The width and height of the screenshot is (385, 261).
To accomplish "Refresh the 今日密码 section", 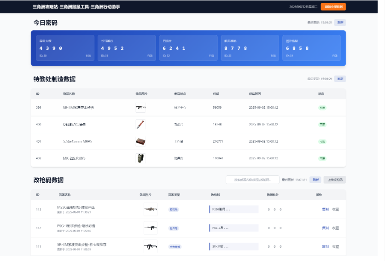I will pos(339,22).
